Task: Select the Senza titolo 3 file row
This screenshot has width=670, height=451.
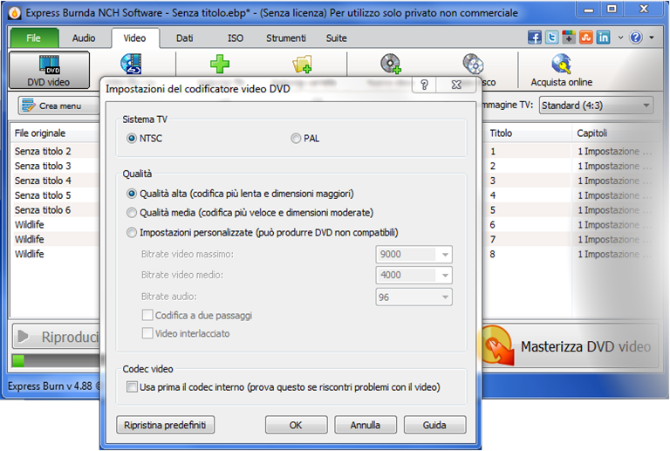Action: [x=55, y=166]
